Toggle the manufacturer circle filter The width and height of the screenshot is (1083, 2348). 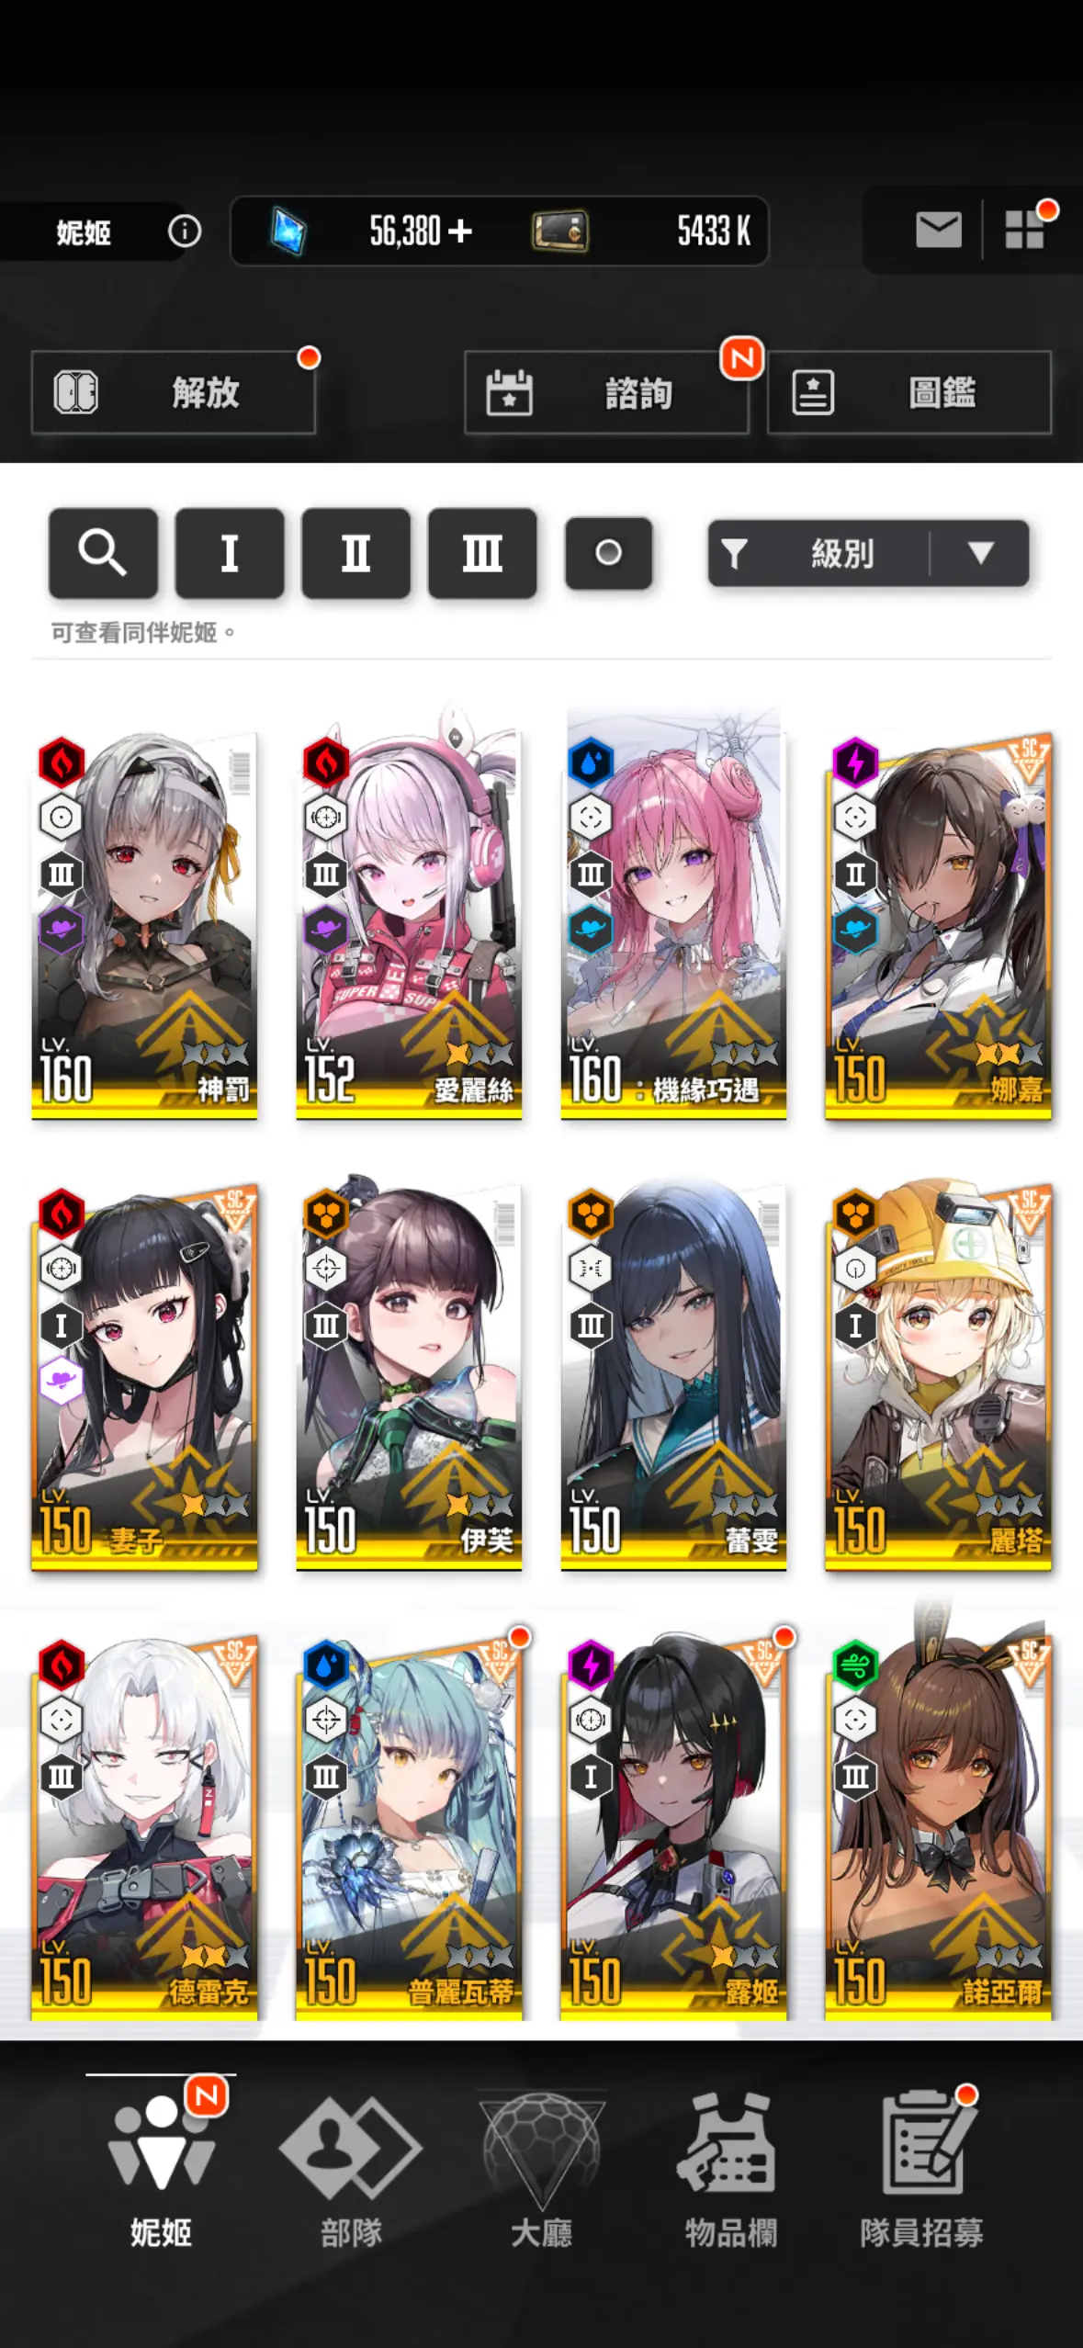click(x=608, y=553)
